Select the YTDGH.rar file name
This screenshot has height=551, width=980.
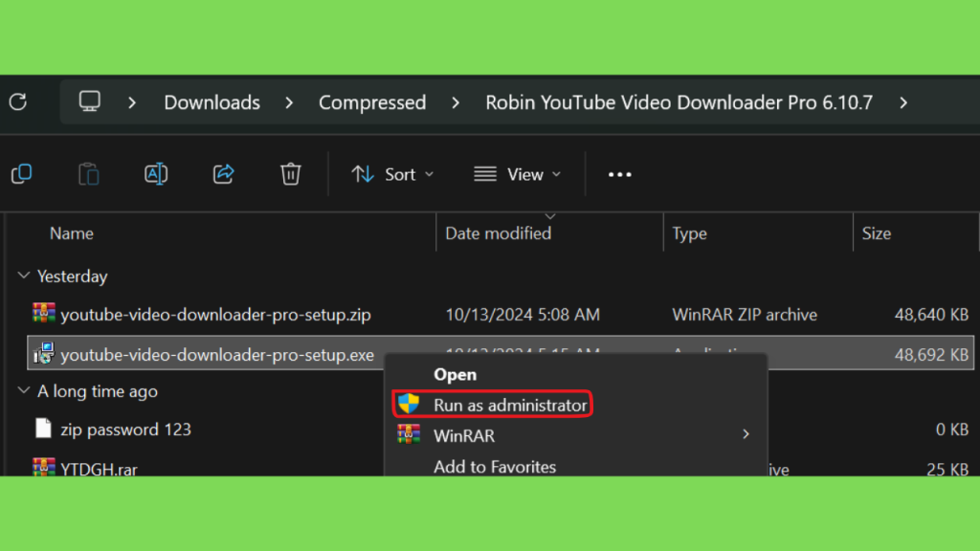[x=99, y=469]
